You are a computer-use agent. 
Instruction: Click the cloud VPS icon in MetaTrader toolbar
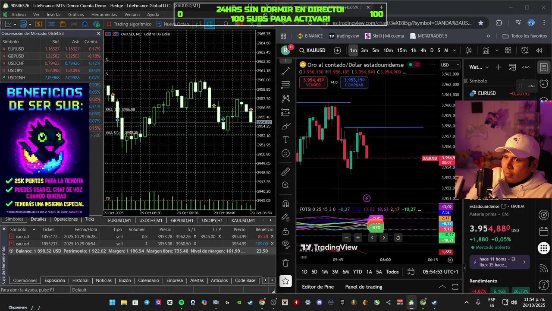85,24
